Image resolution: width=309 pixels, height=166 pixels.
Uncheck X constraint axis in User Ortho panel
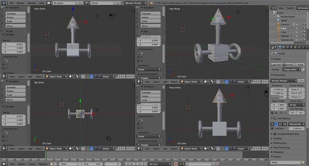[x=4, y=61]
